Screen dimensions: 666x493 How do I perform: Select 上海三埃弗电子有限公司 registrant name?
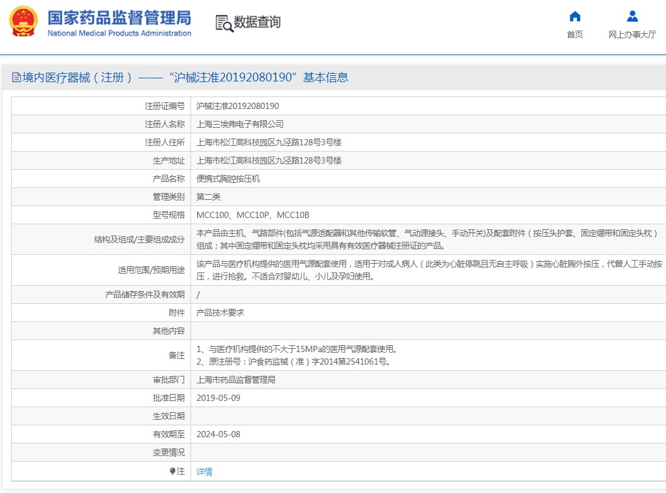tap(239, 124)
